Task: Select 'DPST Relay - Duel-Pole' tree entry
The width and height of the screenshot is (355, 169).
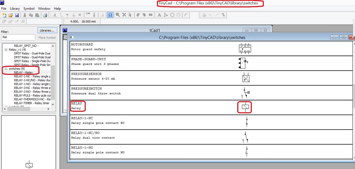Action: pos(32,57)
